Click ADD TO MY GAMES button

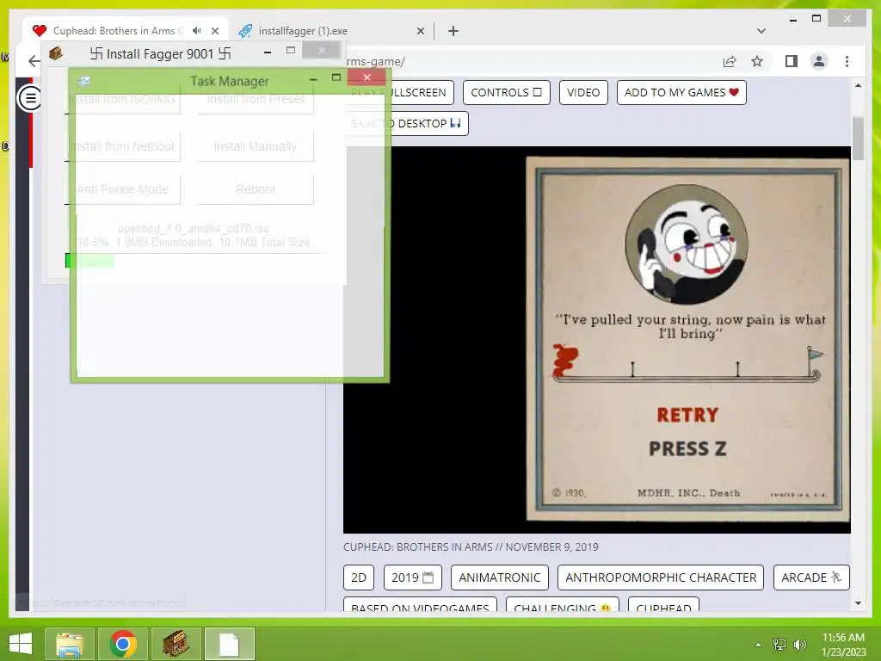681,92
